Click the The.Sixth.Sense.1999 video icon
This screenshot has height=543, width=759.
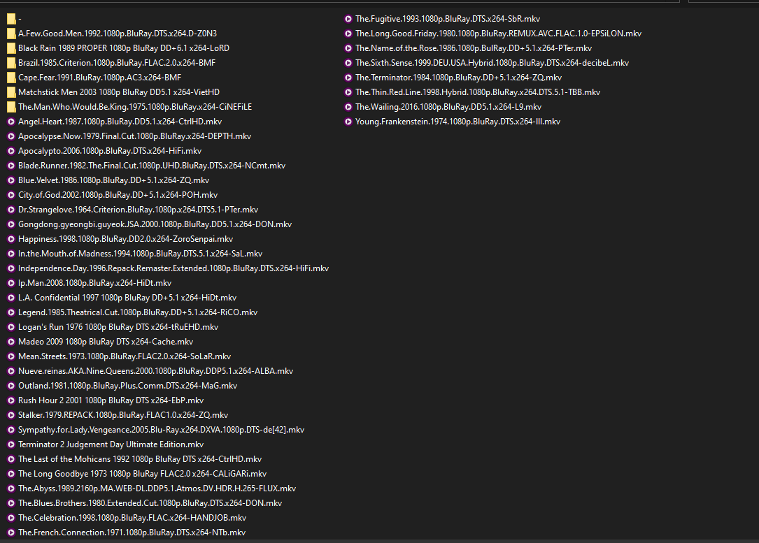pos(348,63)
